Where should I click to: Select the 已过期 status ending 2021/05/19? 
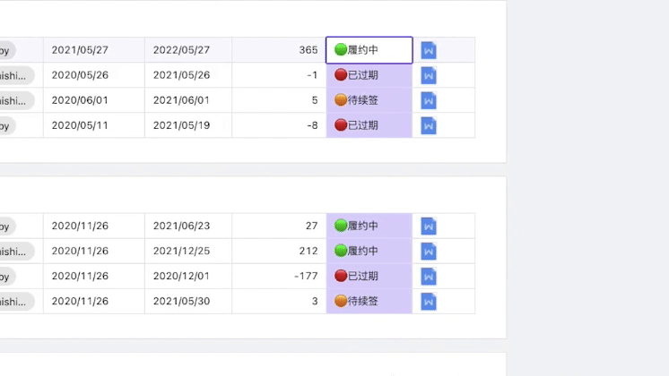coord(369,125)
